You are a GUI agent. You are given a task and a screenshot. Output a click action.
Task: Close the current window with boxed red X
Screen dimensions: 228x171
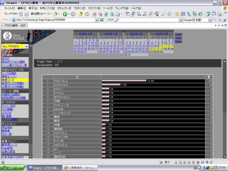click(127, 14)
